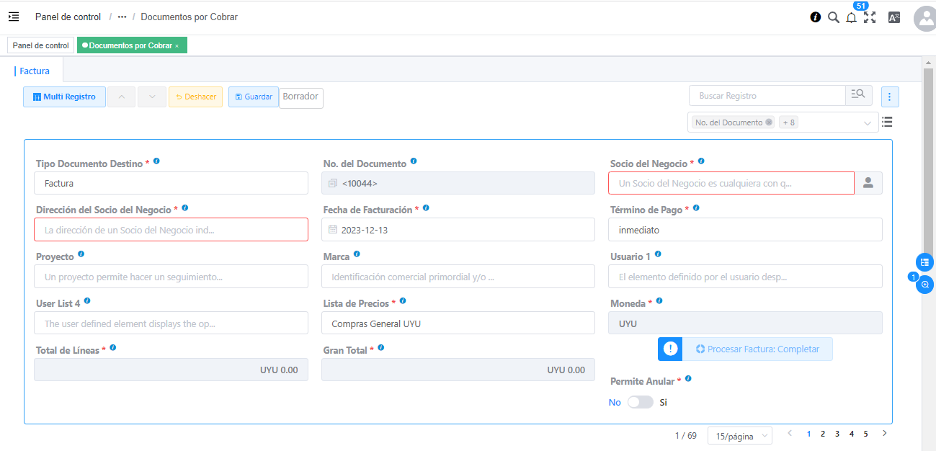Open the notifications bell
The width and height of the screenshot is (936, 451).
(851, 18)
